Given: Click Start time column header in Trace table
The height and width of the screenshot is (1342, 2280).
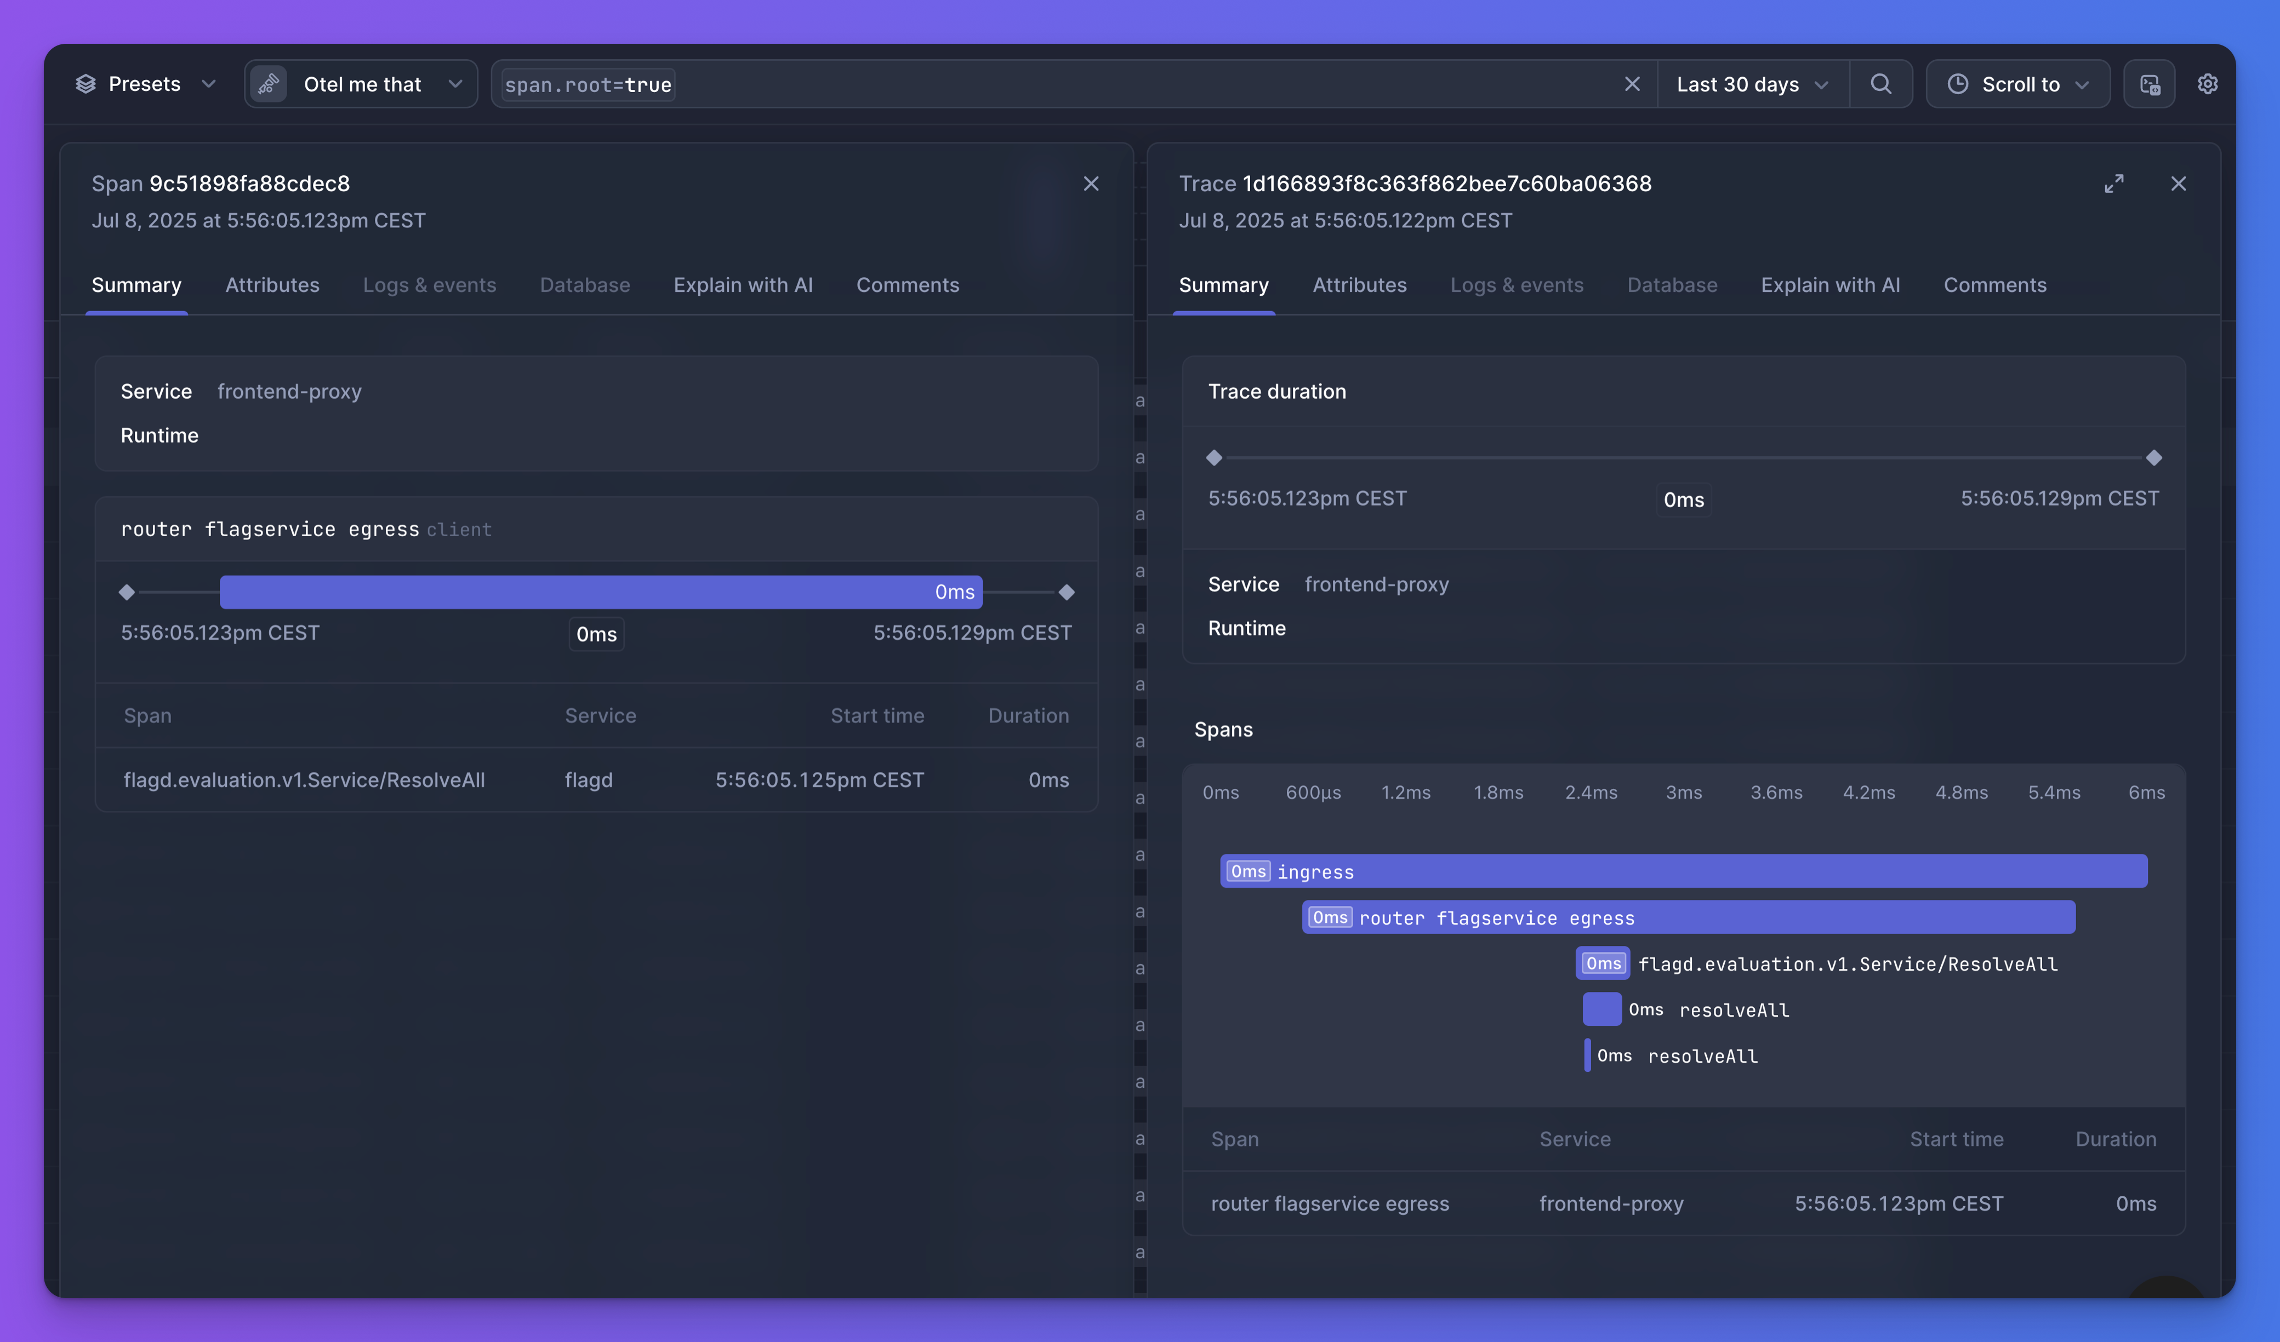Looking at the screenshot, I should click(x=1957, y=1139).
